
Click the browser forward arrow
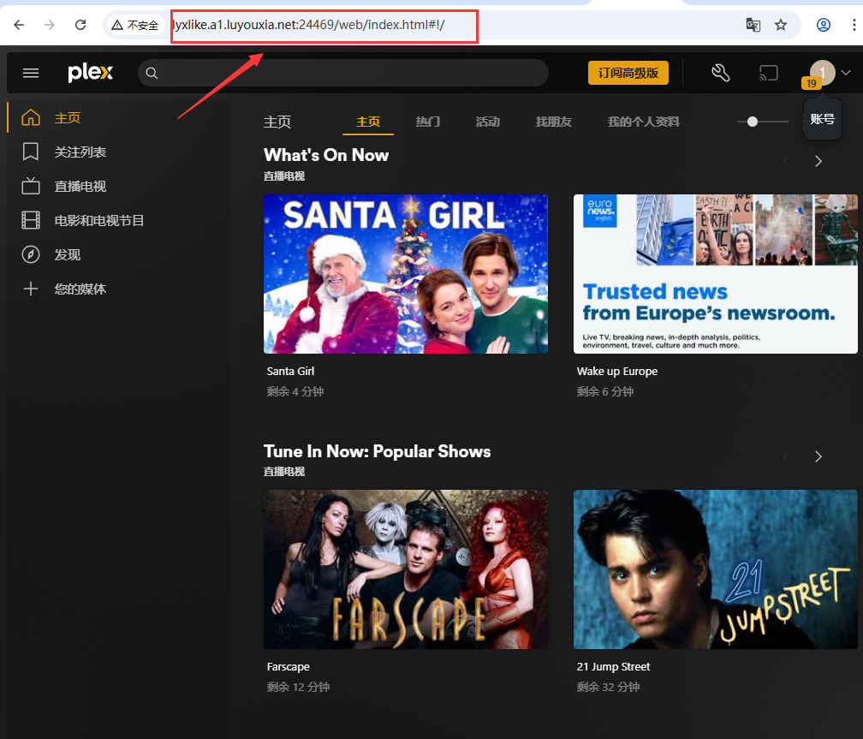click(x=50, y=25)
